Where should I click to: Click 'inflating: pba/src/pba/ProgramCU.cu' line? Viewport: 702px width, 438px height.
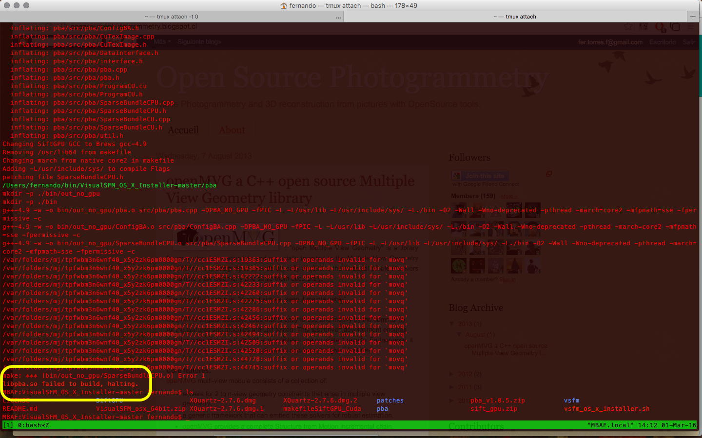click(x=78, y=86)
